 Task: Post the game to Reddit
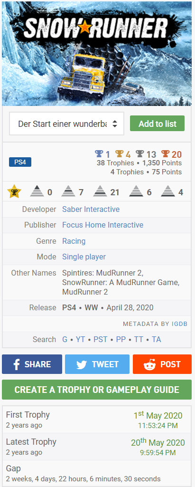[162, 364]
